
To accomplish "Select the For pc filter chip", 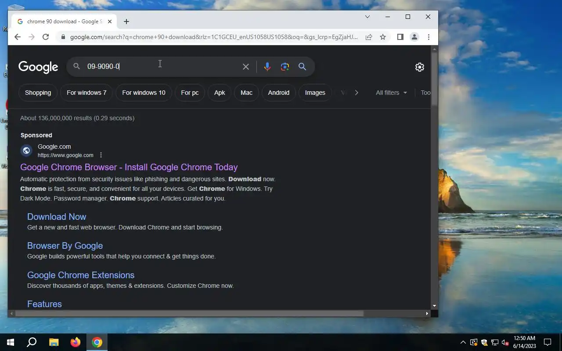I will click(190, 93).
